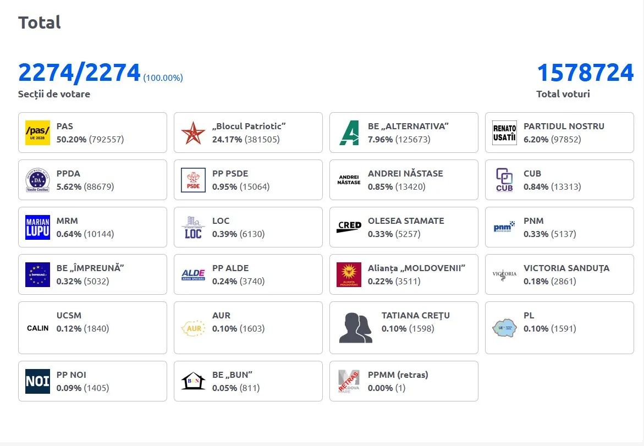Viewport: 644px width, 446px height.
Task: Click the green ALTERNATIVA letter A logo
Action: click(x=349, y=133)
